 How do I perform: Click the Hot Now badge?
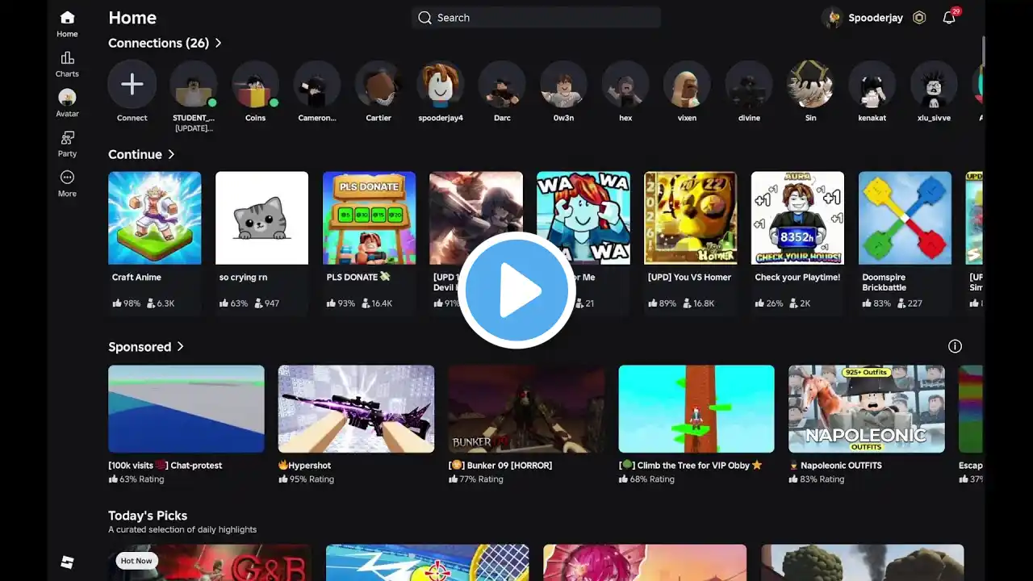pos(136,561)
